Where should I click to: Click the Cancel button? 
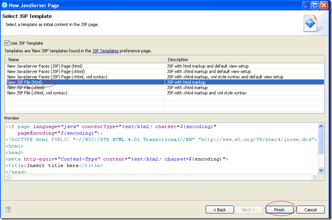pos(310,210)
